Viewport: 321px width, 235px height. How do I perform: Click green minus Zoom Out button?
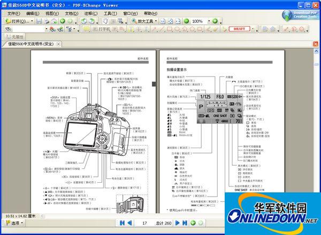point(186,21)
